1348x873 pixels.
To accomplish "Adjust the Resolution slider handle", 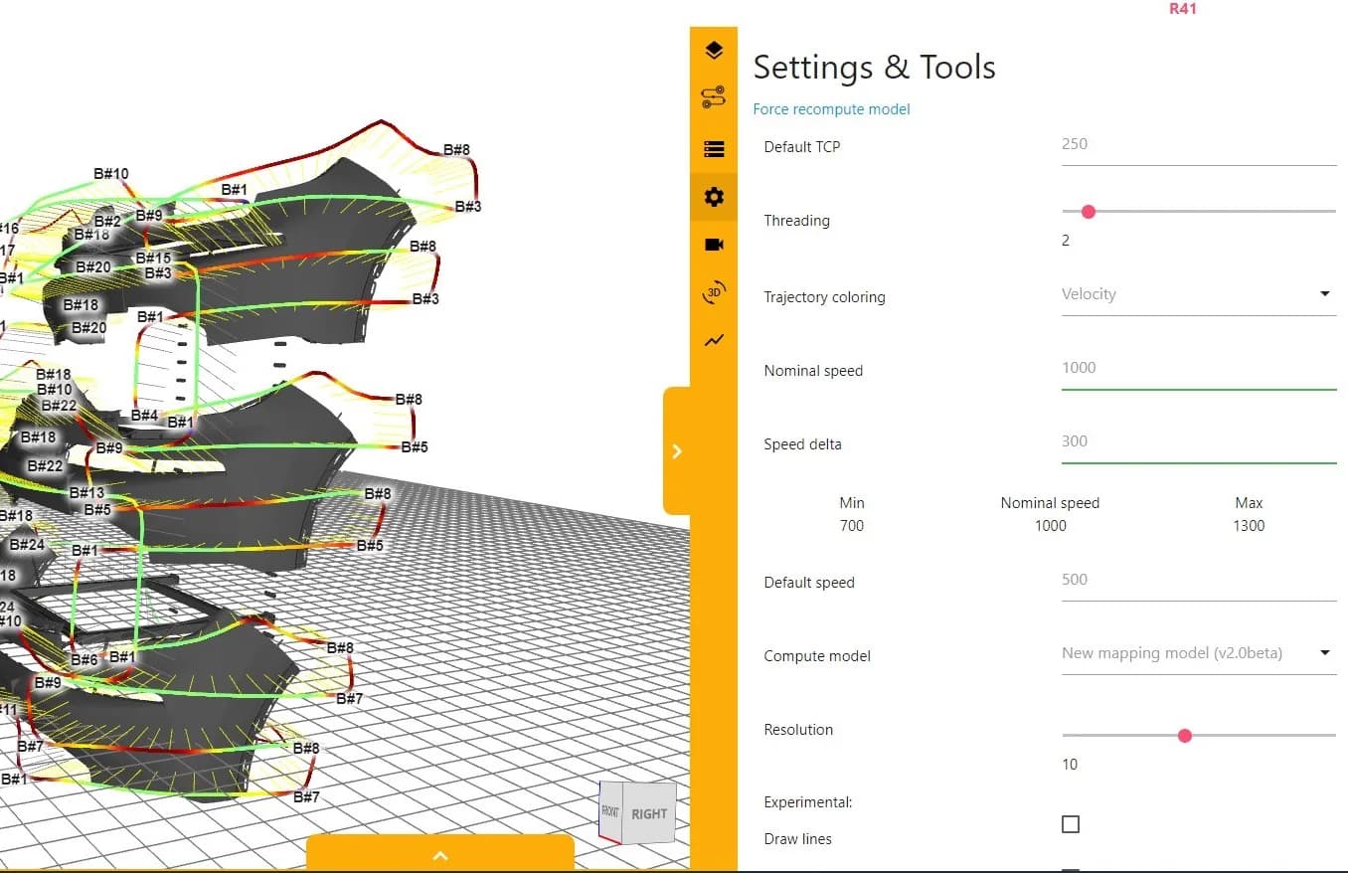I will [1184, 736].
